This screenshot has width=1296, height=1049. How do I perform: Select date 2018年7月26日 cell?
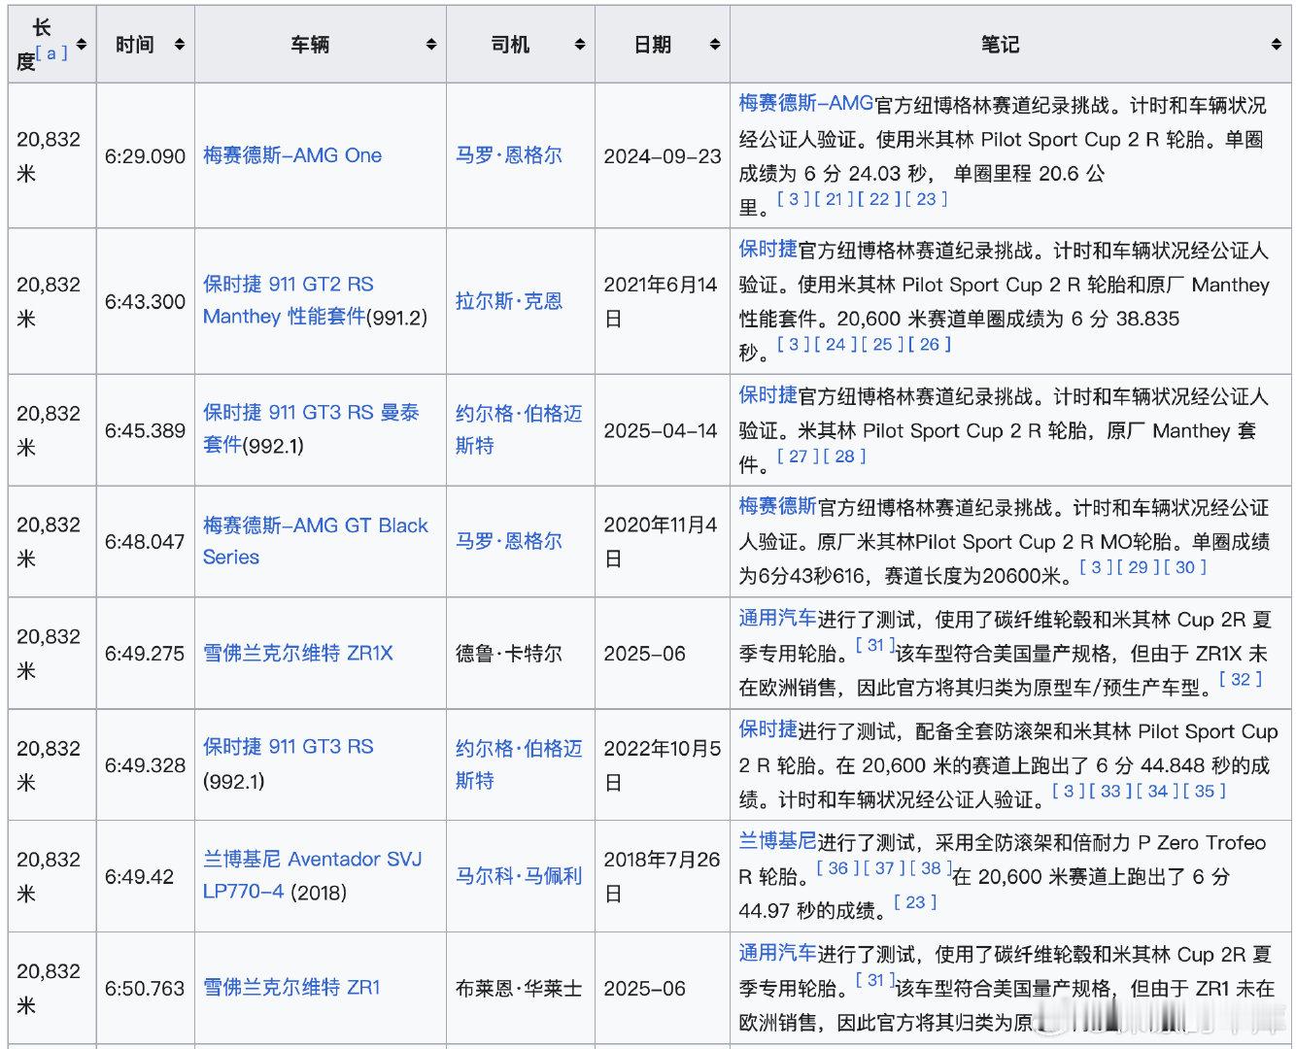663,876
